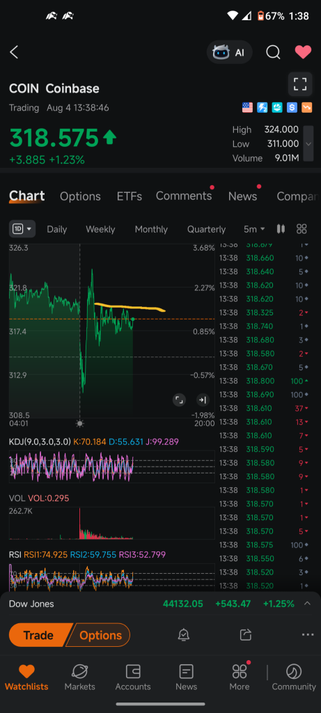Tap the price chart area
The image size is (321, 713).
coord(112,331)
